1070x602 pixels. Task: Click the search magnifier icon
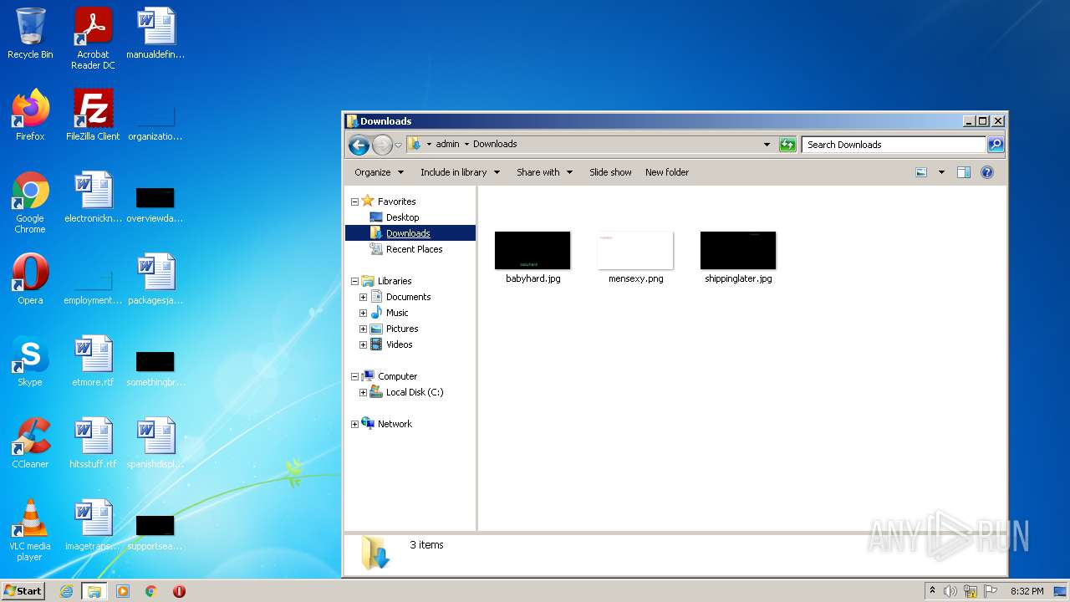[x=995, y=145]
